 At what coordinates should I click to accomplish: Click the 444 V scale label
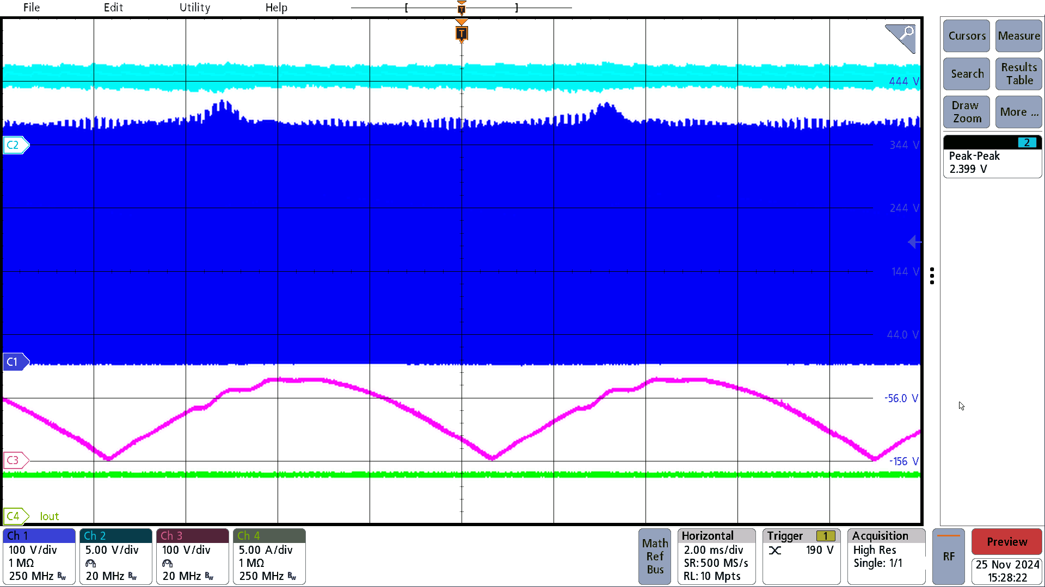pos(904,82)
